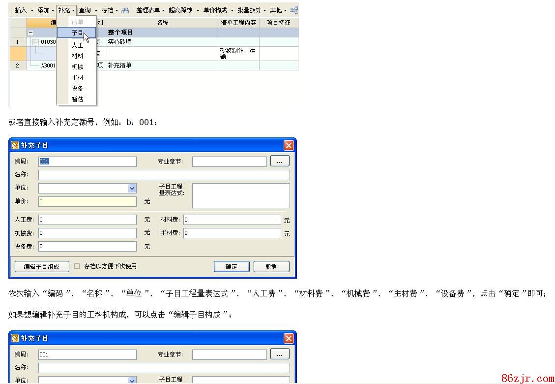The height and width of the screenshot is (384, 555).
Task: Click the 材料费 input field
Action: pyautogui.click(x=232, y=220)
